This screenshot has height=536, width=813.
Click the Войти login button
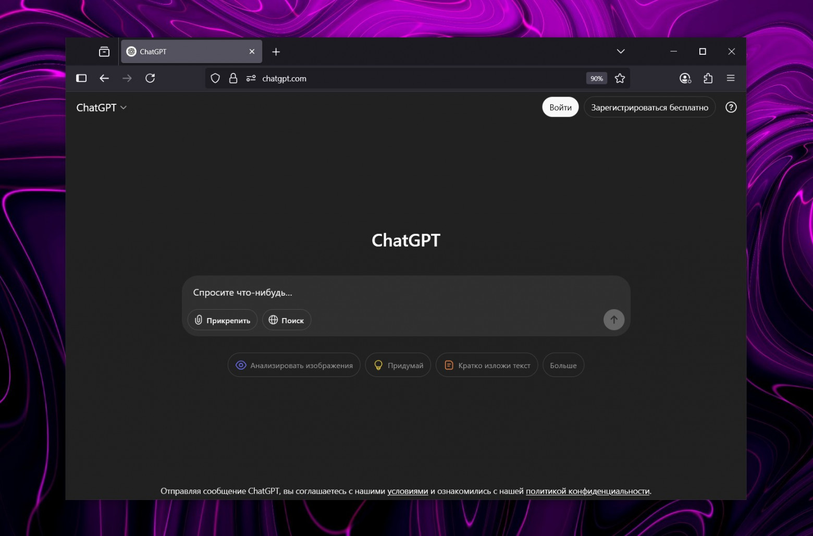coord(560,107)
